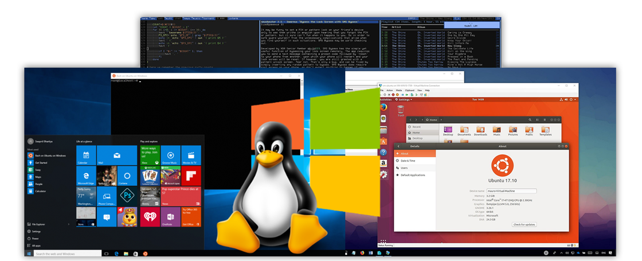This screenshot has width=642, height=261.
Task: Open the Settings app menu dropdown in Ubuntu bar
Action: point(404,100)
